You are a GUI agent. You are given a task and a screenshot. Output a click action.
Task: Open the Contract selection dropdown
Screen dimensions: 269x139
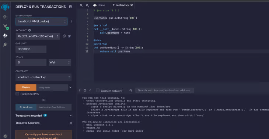pos(43,77)
